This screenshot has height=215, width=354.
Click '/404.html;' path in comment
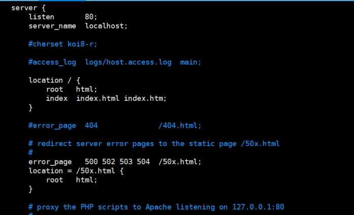180,126
